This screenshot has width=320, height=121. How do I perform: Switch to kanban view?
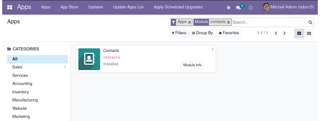pyautogui.click(x=299, y=33)
